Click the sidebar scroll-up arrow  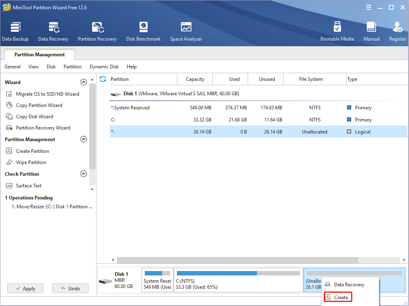click(x=92, y=80)
